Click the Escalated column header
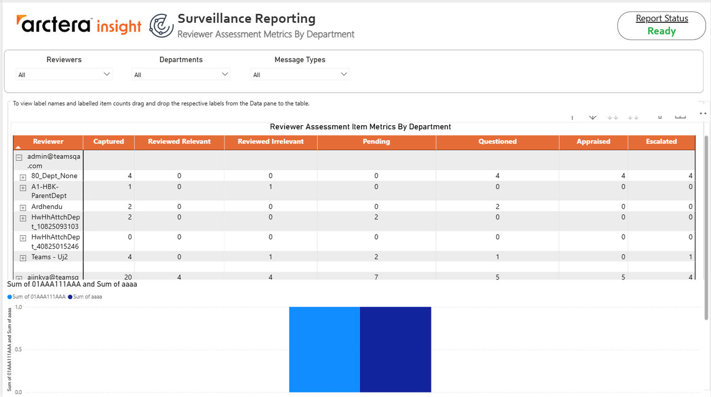 point(662,142)
